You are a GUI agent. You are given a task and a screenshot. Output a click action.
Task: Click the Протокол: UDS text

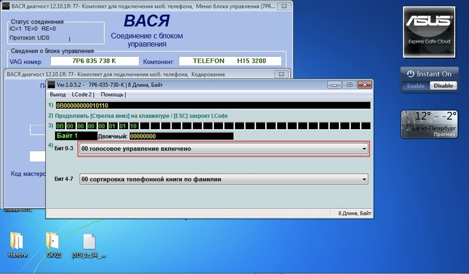(29, 38)
